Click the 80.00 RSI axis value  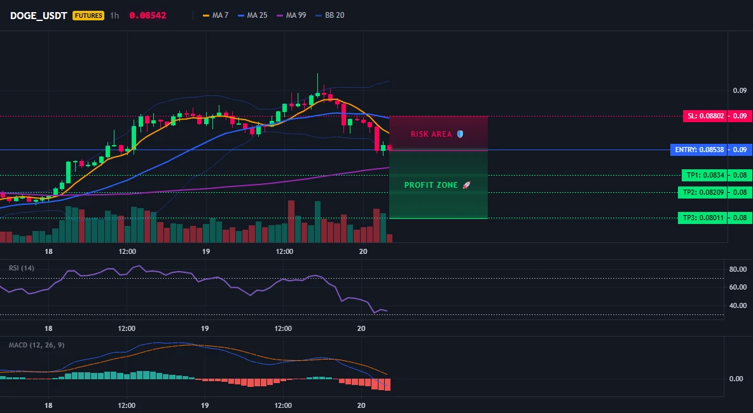(738, 269)
